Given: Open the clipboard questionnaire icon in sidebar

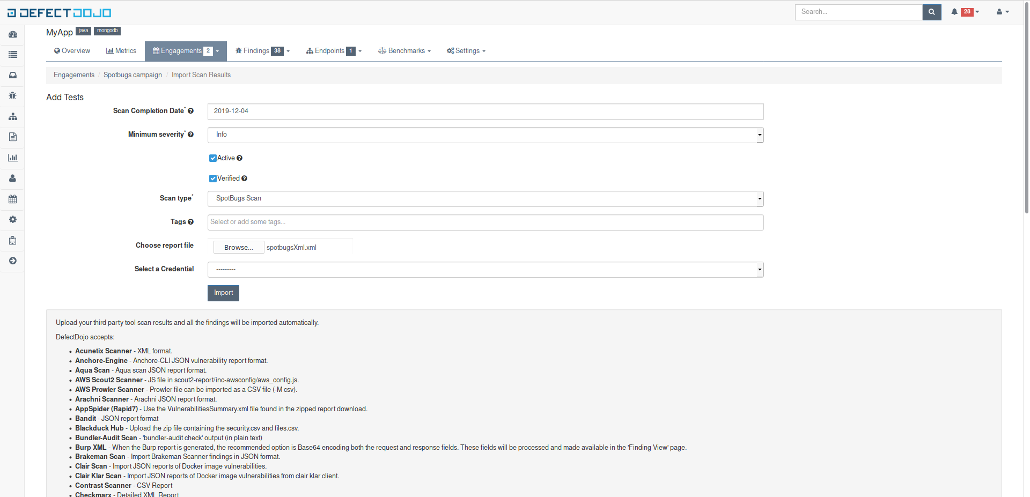Looking at the screenshot, I should (13, 240).
